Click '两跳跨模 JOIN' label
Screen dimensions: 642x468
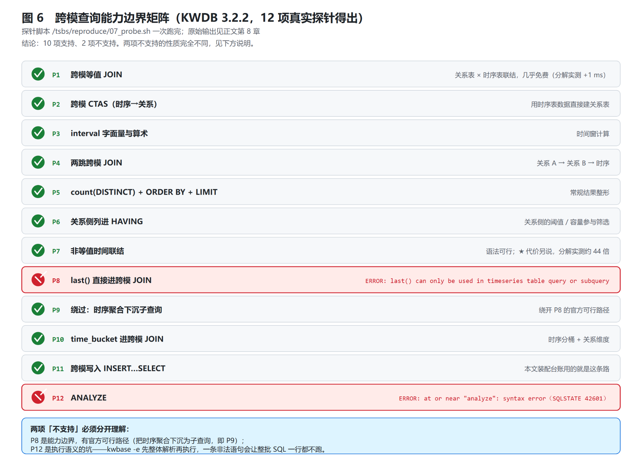pos(96,163)
